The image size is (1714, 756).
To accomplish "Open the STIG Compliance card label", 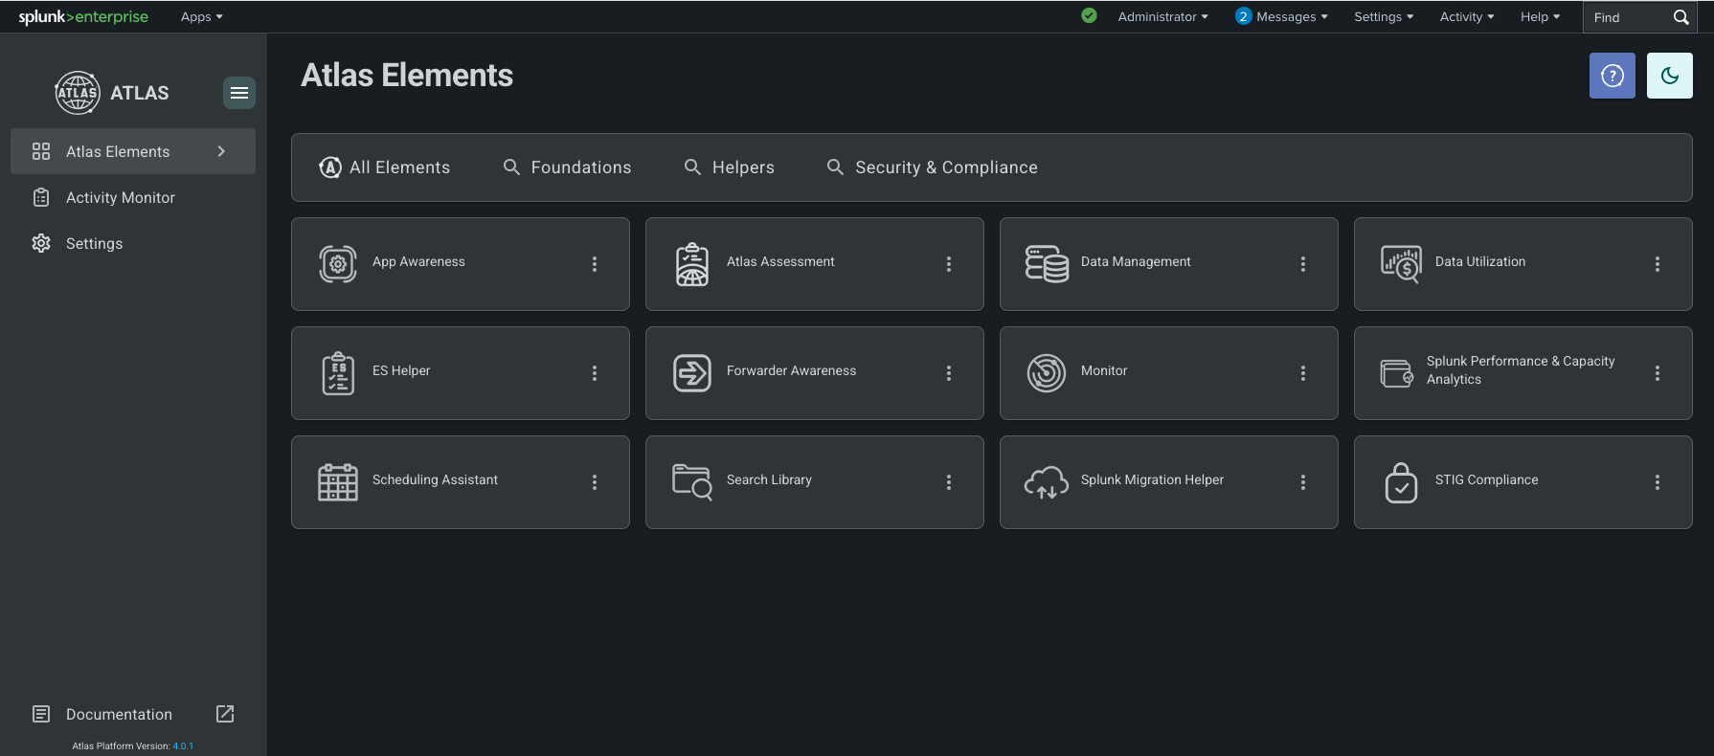I will pyautogui.click(x=1486, y=479).
